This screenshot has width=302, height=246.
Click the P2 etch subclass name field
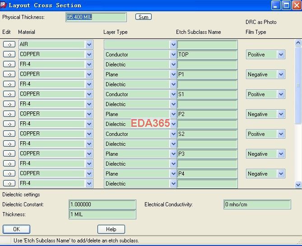(x=207, y=114)
